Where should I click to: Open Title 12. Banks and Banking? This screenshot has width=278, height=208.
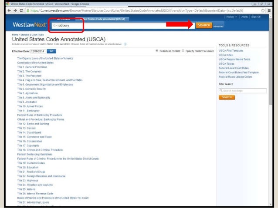33,124
